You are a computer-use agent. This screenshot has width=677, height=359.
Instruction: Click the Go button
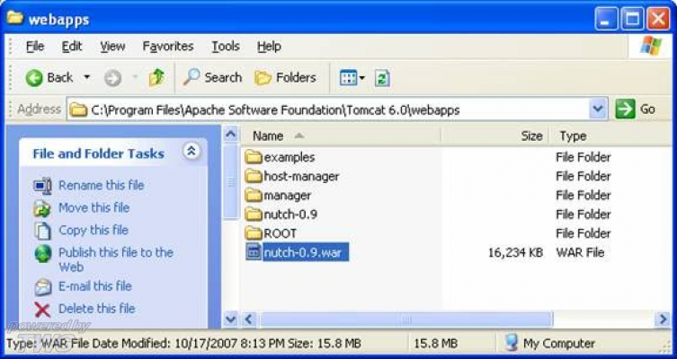[636, 109]
